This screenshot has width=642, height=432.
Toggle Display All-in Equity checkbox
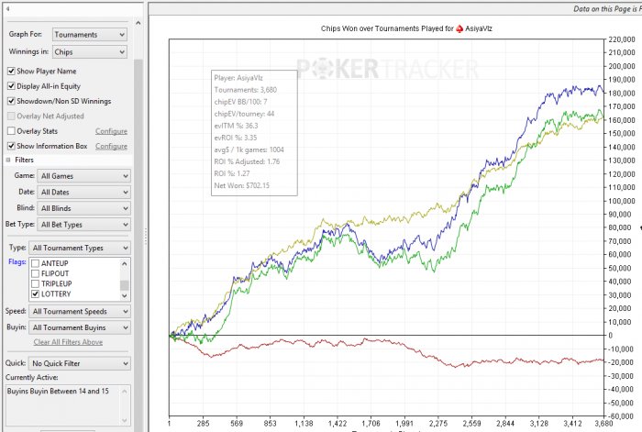[x=11, y=86]
